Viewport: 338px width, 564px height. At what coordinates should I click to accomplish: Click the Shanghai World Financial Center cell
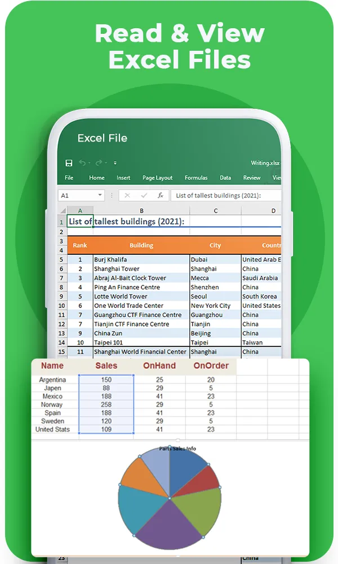(x=141, y=352)
